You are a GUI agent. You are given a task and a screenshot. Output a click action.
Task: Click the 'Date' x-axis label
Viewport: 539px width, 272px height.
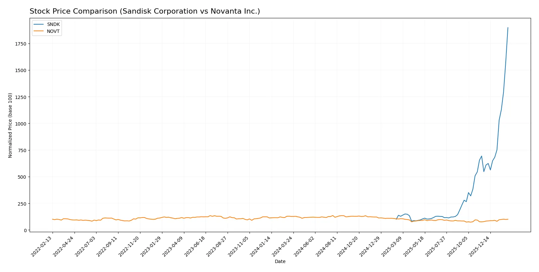[280, 261]
